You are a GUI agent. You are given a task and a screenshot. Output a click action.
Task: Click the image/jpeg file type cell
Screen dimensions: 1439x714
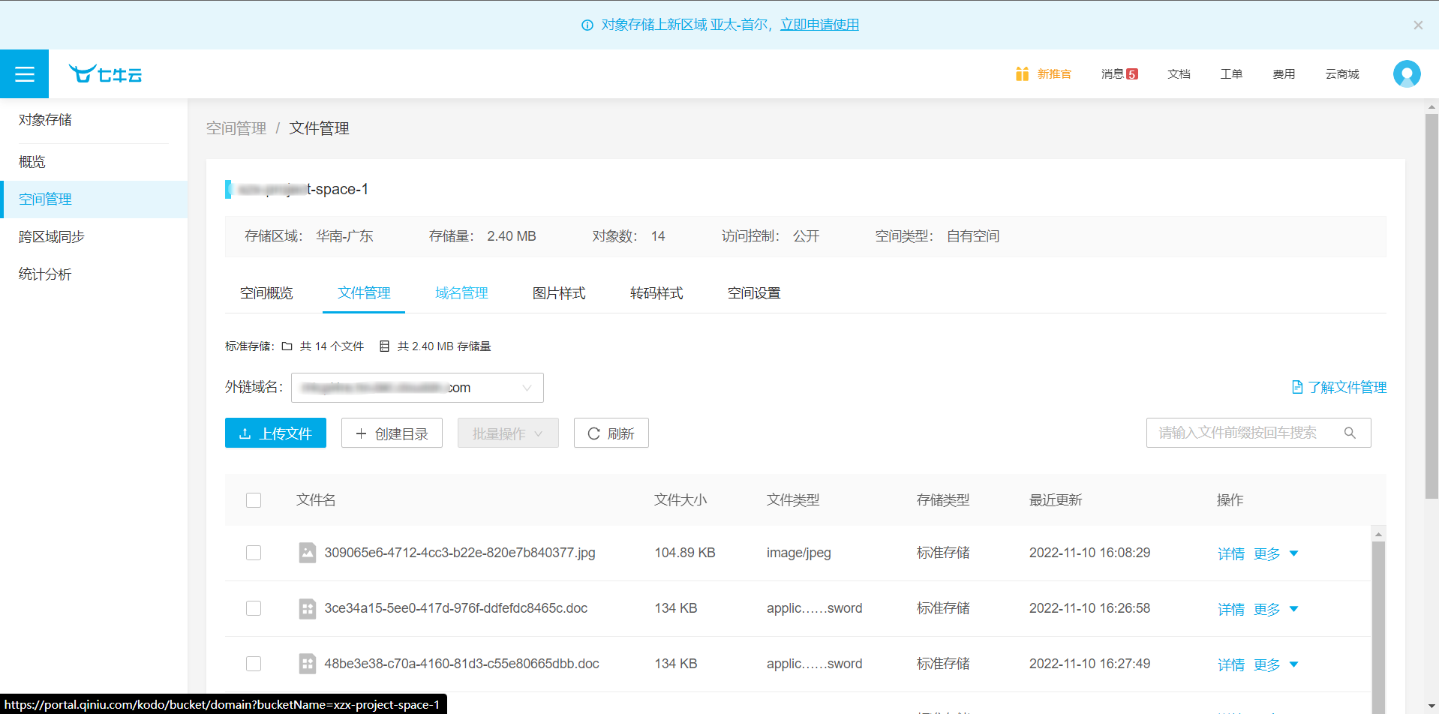[799, 553]
